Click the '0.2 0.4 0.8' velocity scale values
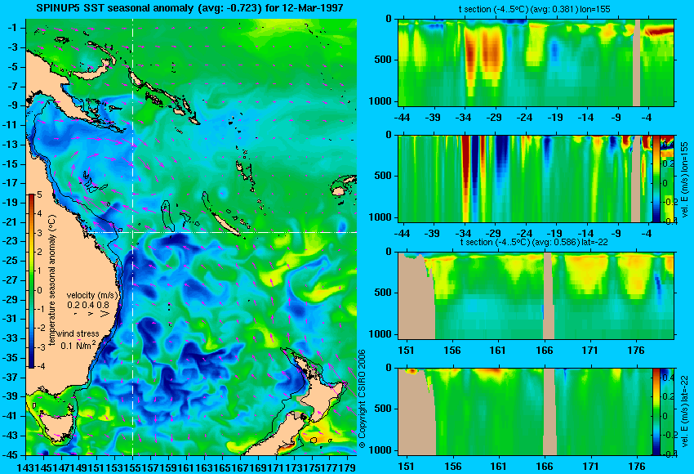The height and width of the screenshot is (474, 694). tap(88, 305)
